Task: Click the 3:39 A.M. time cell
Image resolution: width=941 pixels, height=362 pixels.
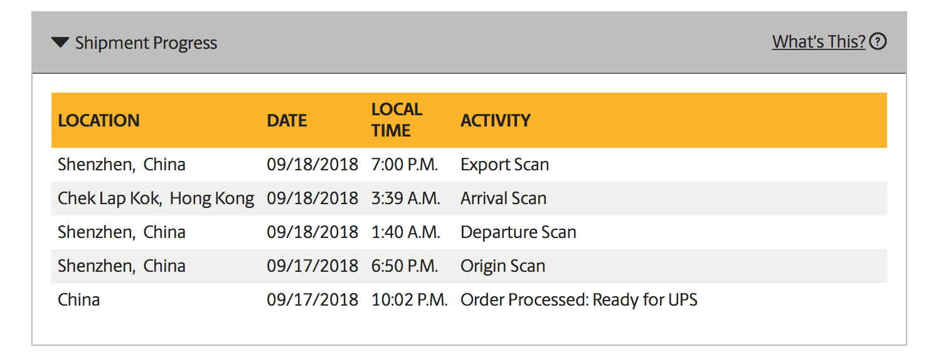Action: coord(406,199)
